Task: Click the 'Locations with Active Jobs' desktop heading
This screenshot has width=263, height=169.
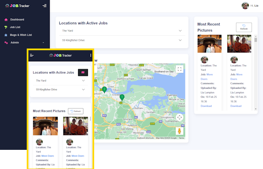Action: [83, 23]
